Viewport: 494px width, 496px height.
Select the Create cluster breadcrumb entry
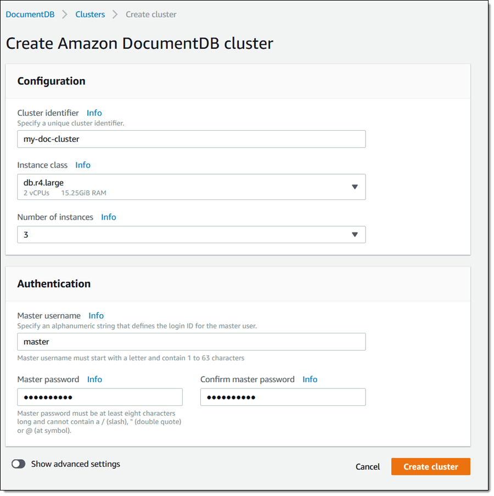pyautogui.click(x=151, y=14)
